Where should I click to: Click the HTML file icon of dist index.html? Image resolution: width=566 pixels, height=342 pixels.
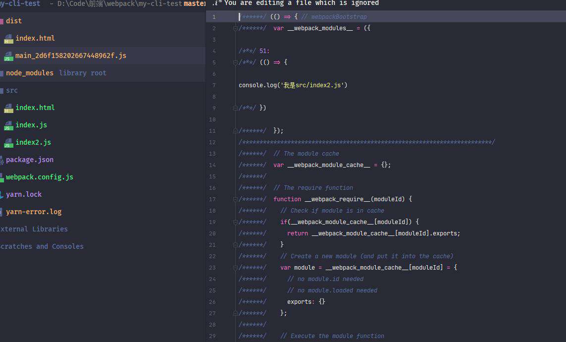tap(8, 39)
